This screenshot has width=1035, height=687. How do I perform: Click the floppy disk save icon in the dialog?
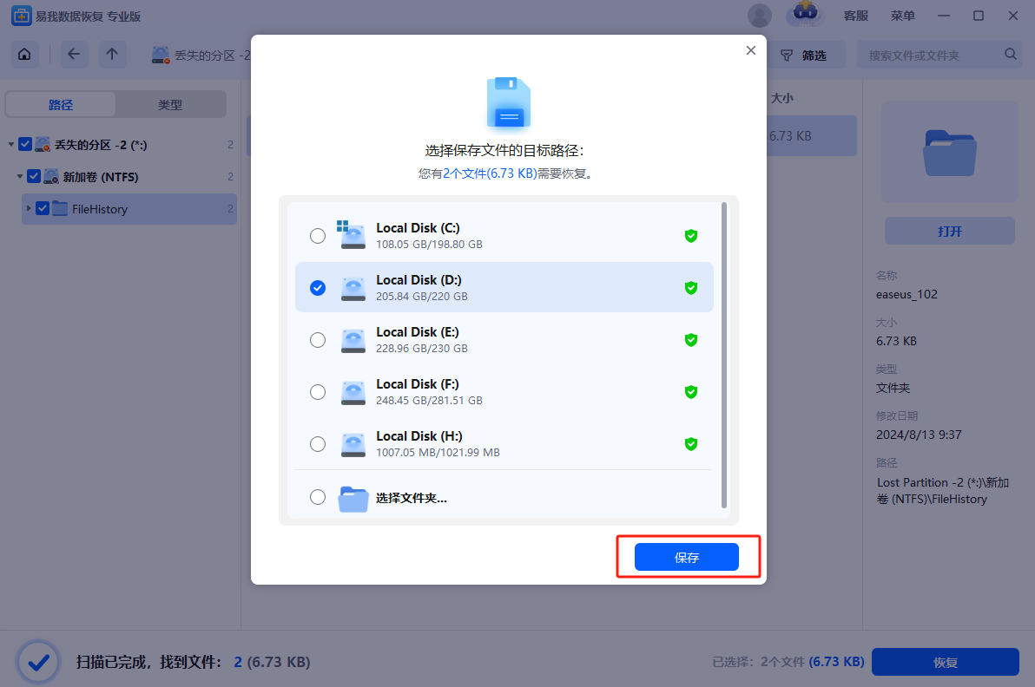click(508, 103)
